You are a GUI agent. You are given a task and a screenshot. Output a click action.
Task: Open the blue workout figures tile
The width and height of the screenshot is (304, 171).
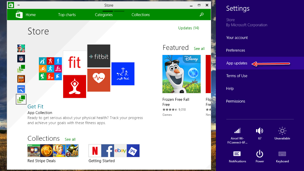[123, 74]
